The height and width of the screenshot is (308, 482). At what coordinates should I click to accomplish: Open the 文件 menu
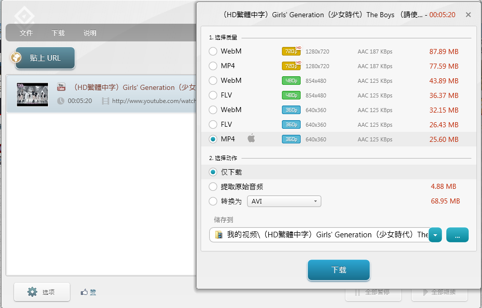pyautogui.click(x=26, y=33)
